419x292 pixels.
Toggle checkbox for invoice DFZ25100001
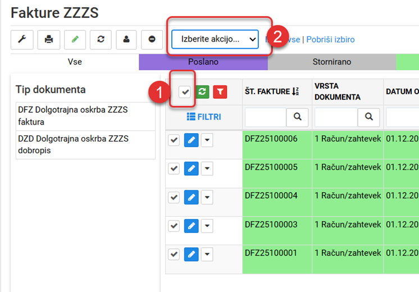pyautogui.click(x=174, y=254)
